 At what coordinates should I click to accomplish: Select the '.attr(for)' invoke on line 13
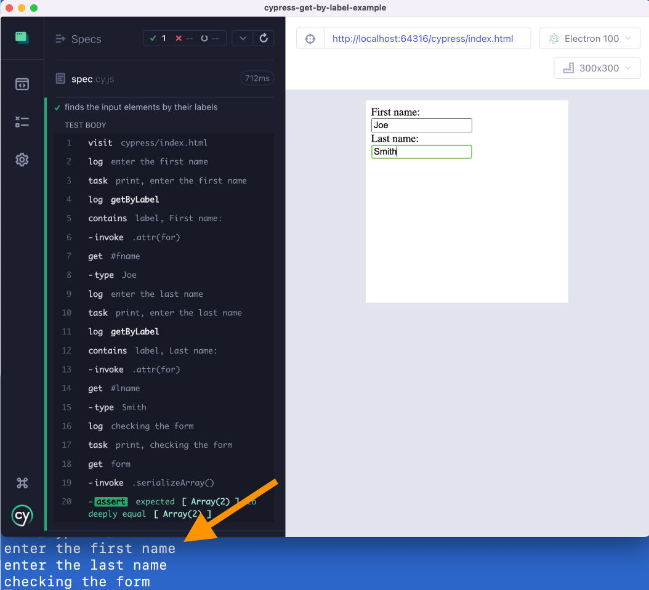click(x=164, y=370)
